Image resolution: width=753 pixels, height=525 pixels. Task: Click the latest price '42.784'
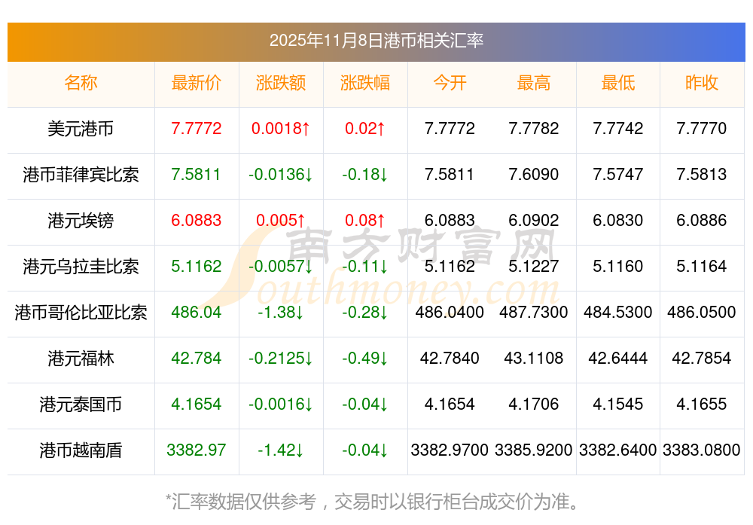(196, 359)
